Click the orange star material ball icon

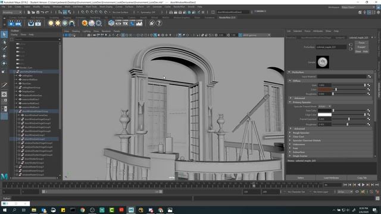pyautogui.click(x=85, y=23)
